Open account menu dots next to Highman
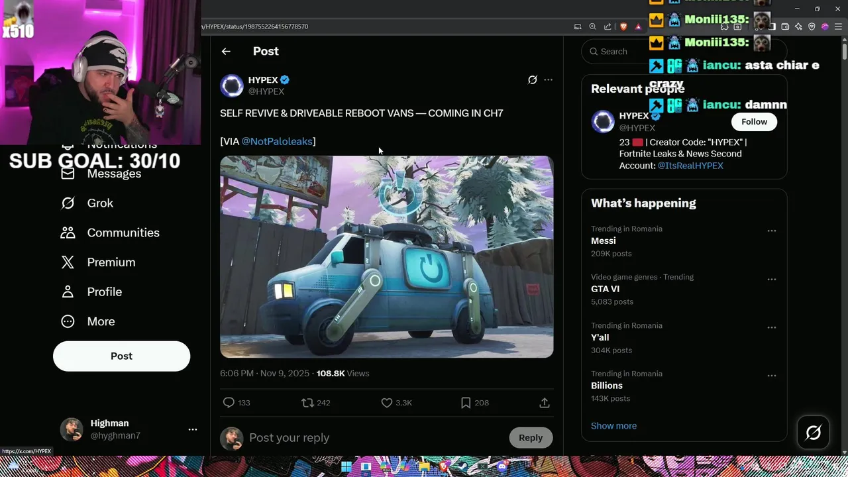 [193, 429]
